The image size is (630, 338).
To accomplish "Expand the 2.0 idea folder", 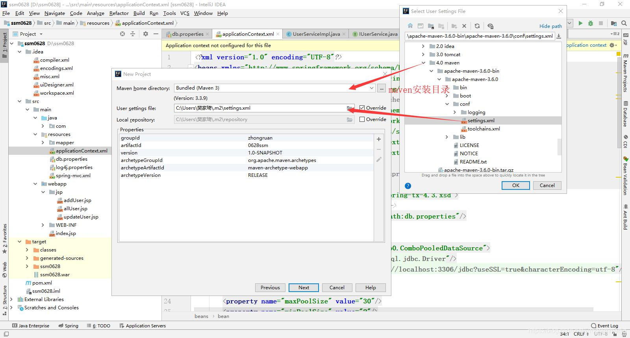I will coord(423,46).
